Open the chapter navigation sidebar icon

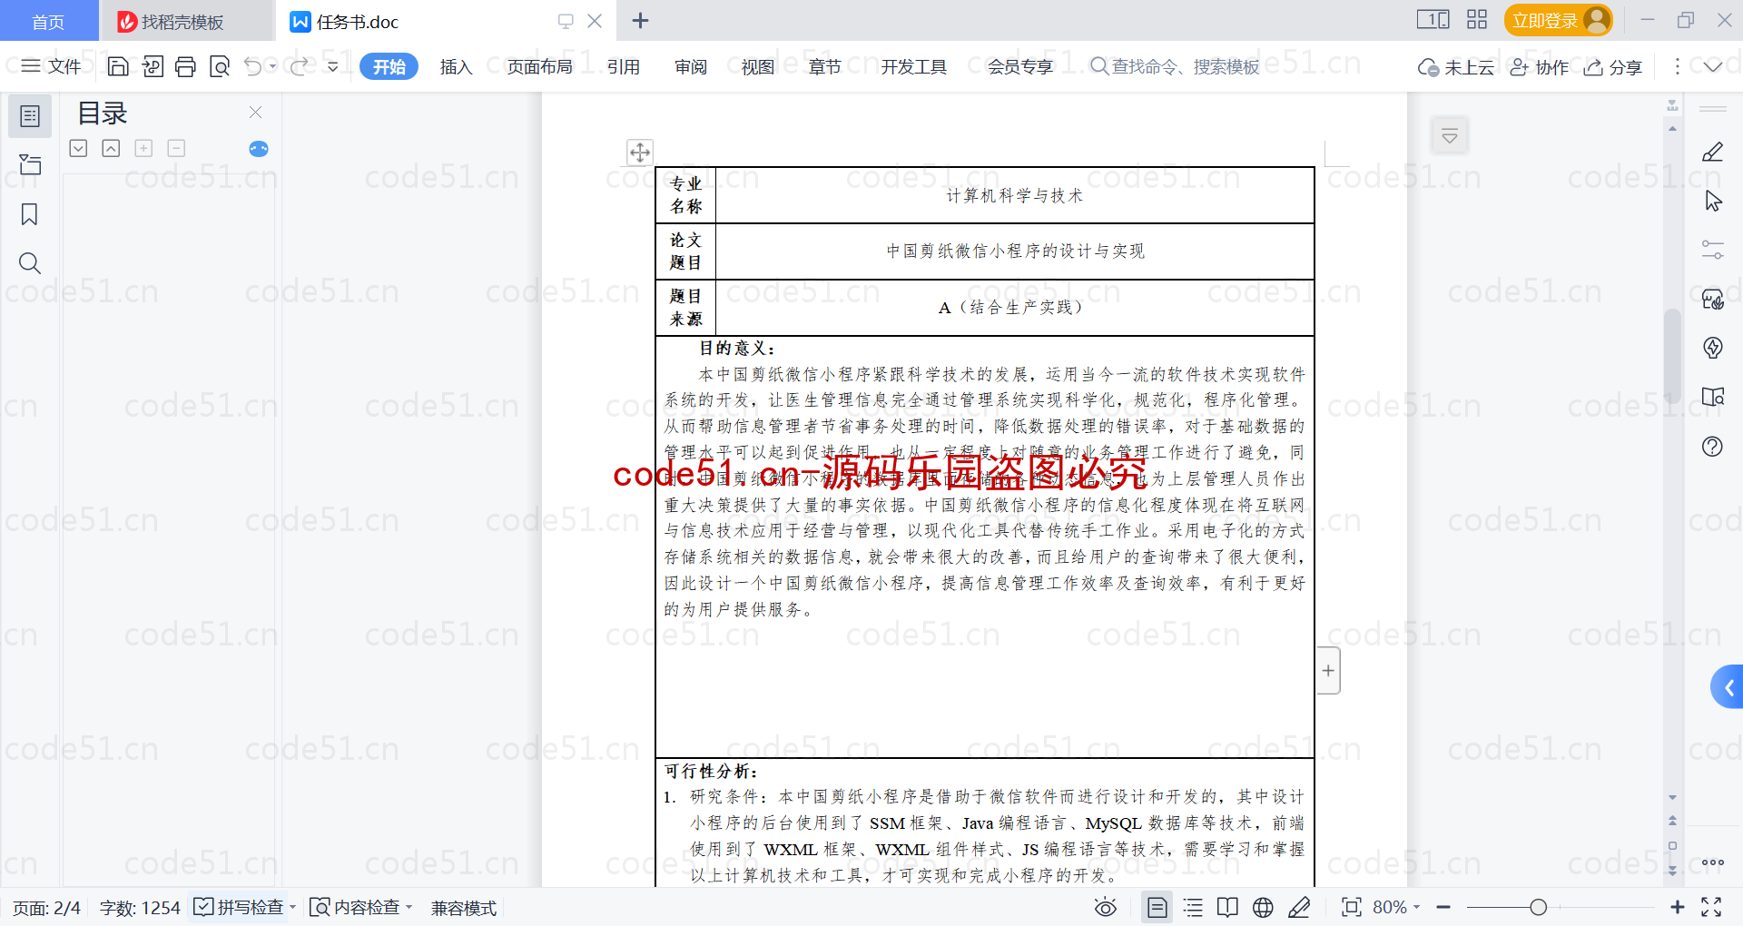(30, 164)
